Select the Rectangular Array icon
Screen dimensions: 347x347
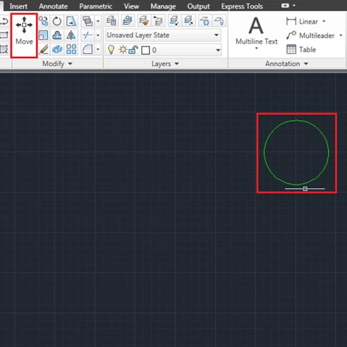pyautogui.click(x=71, y=49)
